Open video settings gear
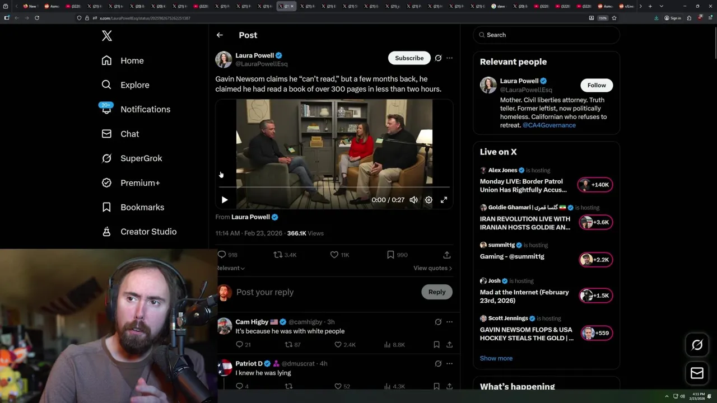 [429, 200]
